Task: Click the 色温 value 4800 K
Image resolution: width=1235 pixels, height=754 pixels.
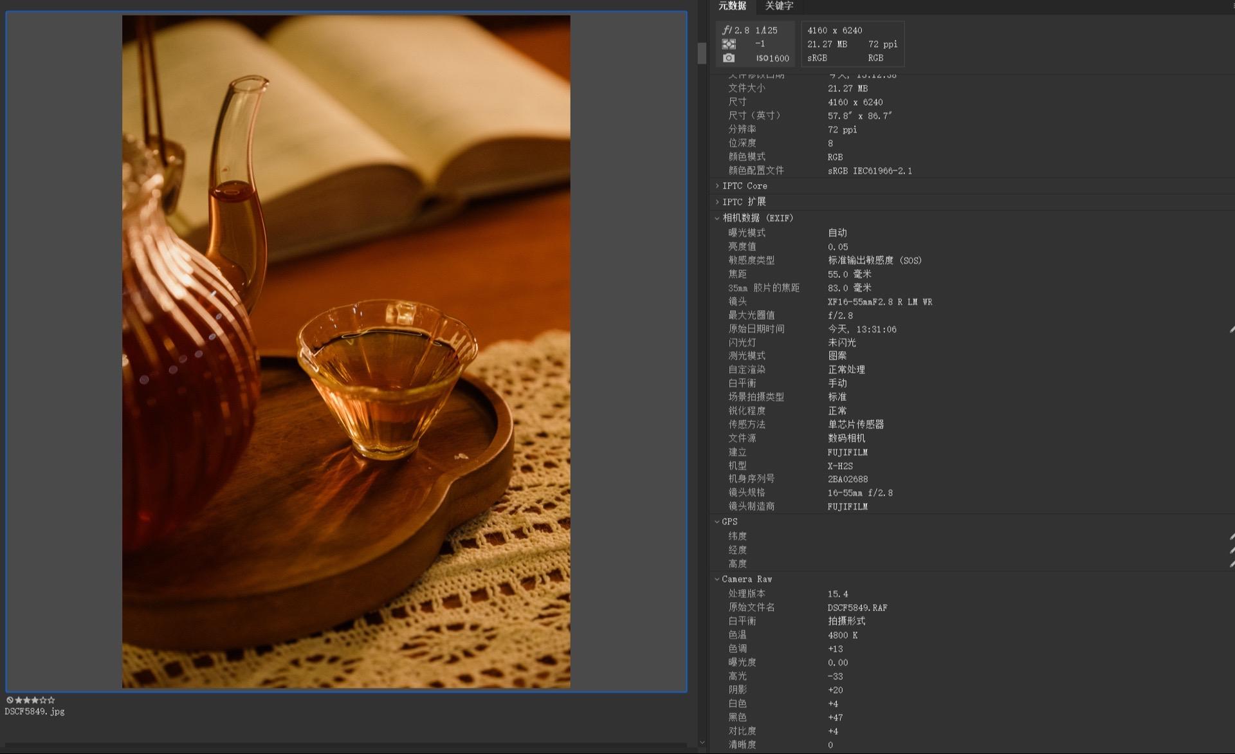Action: coord(843,636)
